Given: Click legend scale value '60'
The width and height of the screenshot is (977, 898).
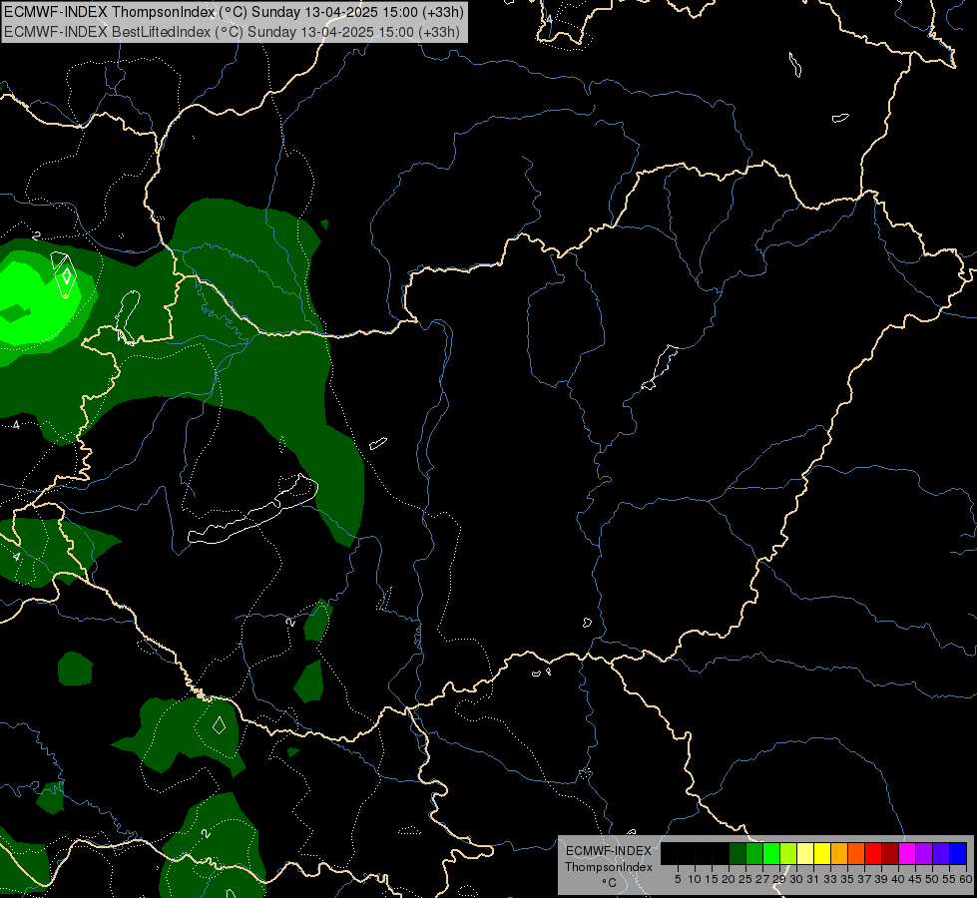Looking at the screenshot, I should tap(966, 879).
